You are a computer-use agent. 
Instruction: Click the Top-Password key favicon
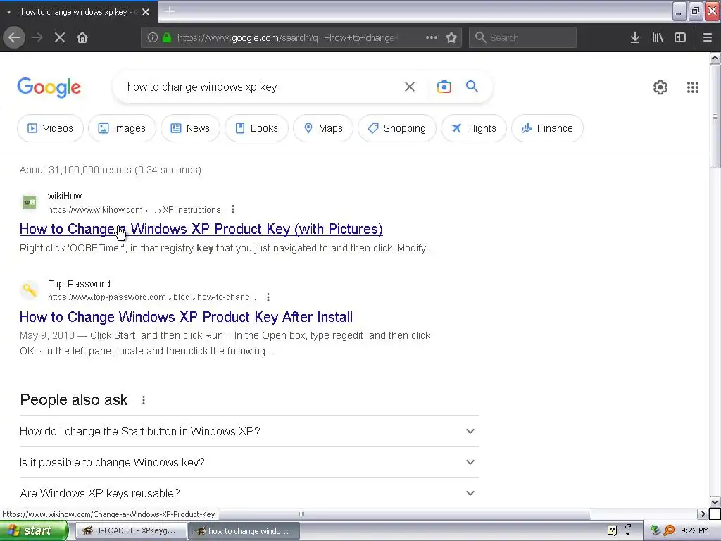pyautogui.click(x=30, y=290)
